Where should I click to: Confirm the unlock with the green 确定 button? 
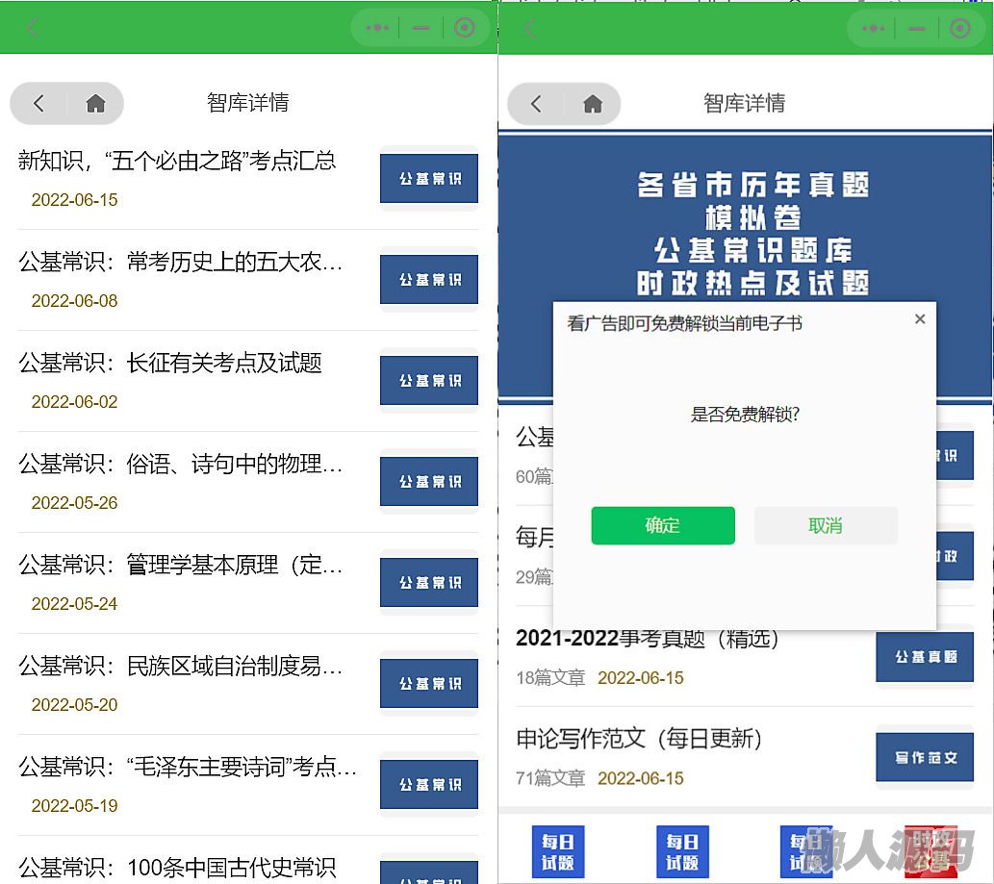(x=663, y=526)
